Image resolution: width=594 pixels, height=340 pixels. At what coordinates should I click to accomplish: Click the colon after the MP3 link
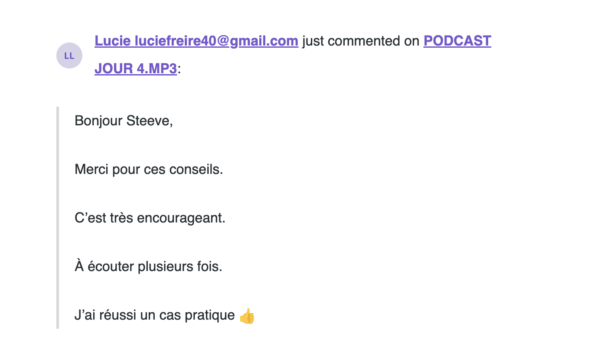pyautogui.click(x=179, y=69)
